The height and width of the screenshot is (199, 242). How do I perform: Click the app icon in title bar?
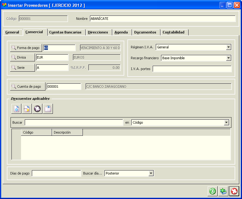[4, 5]
